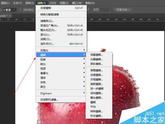Screen dimensions: 165x124
Task: Choose 表面模糊... surface blur
Action: (99, 71)
